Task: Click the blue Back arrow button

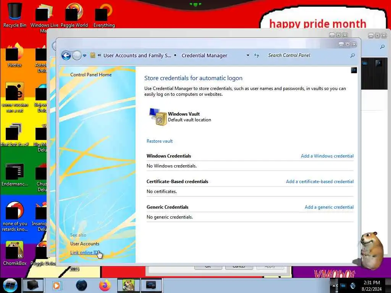Action: (x=66, y=55)
